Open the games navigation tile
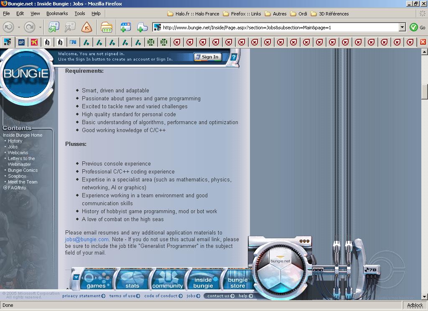 click(x=96, y=279)
